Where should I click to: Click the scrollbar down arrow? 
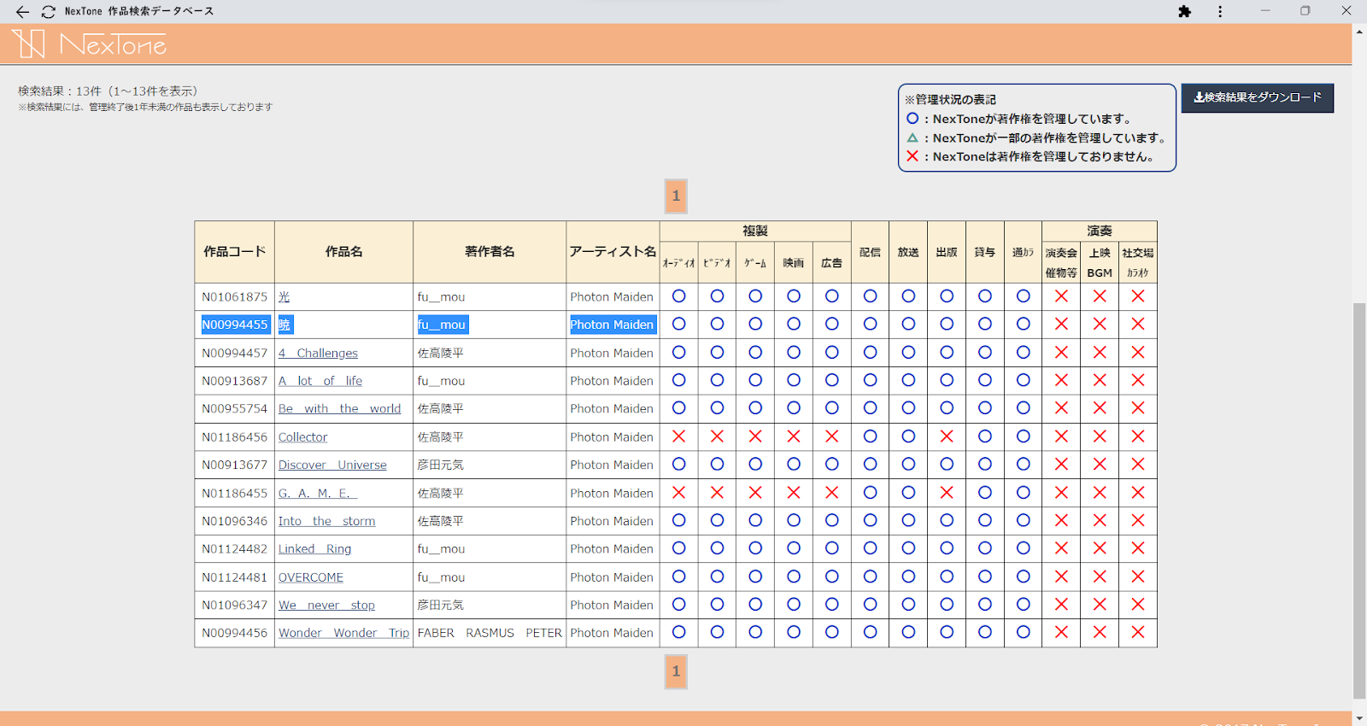[1359, 718]
